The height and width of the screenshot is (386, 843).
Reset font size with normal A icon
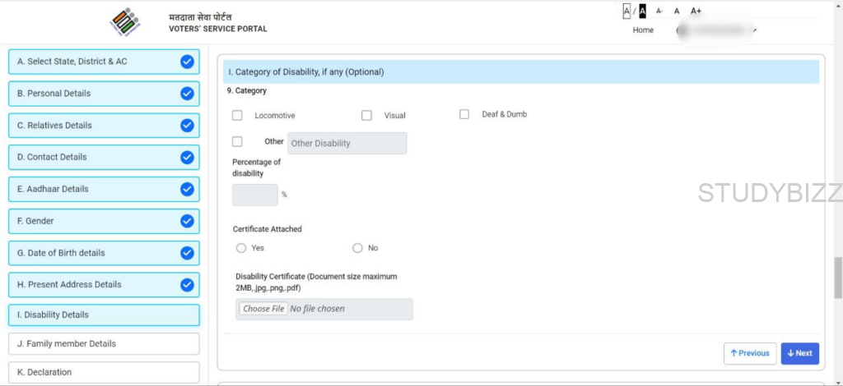[677, 11]
